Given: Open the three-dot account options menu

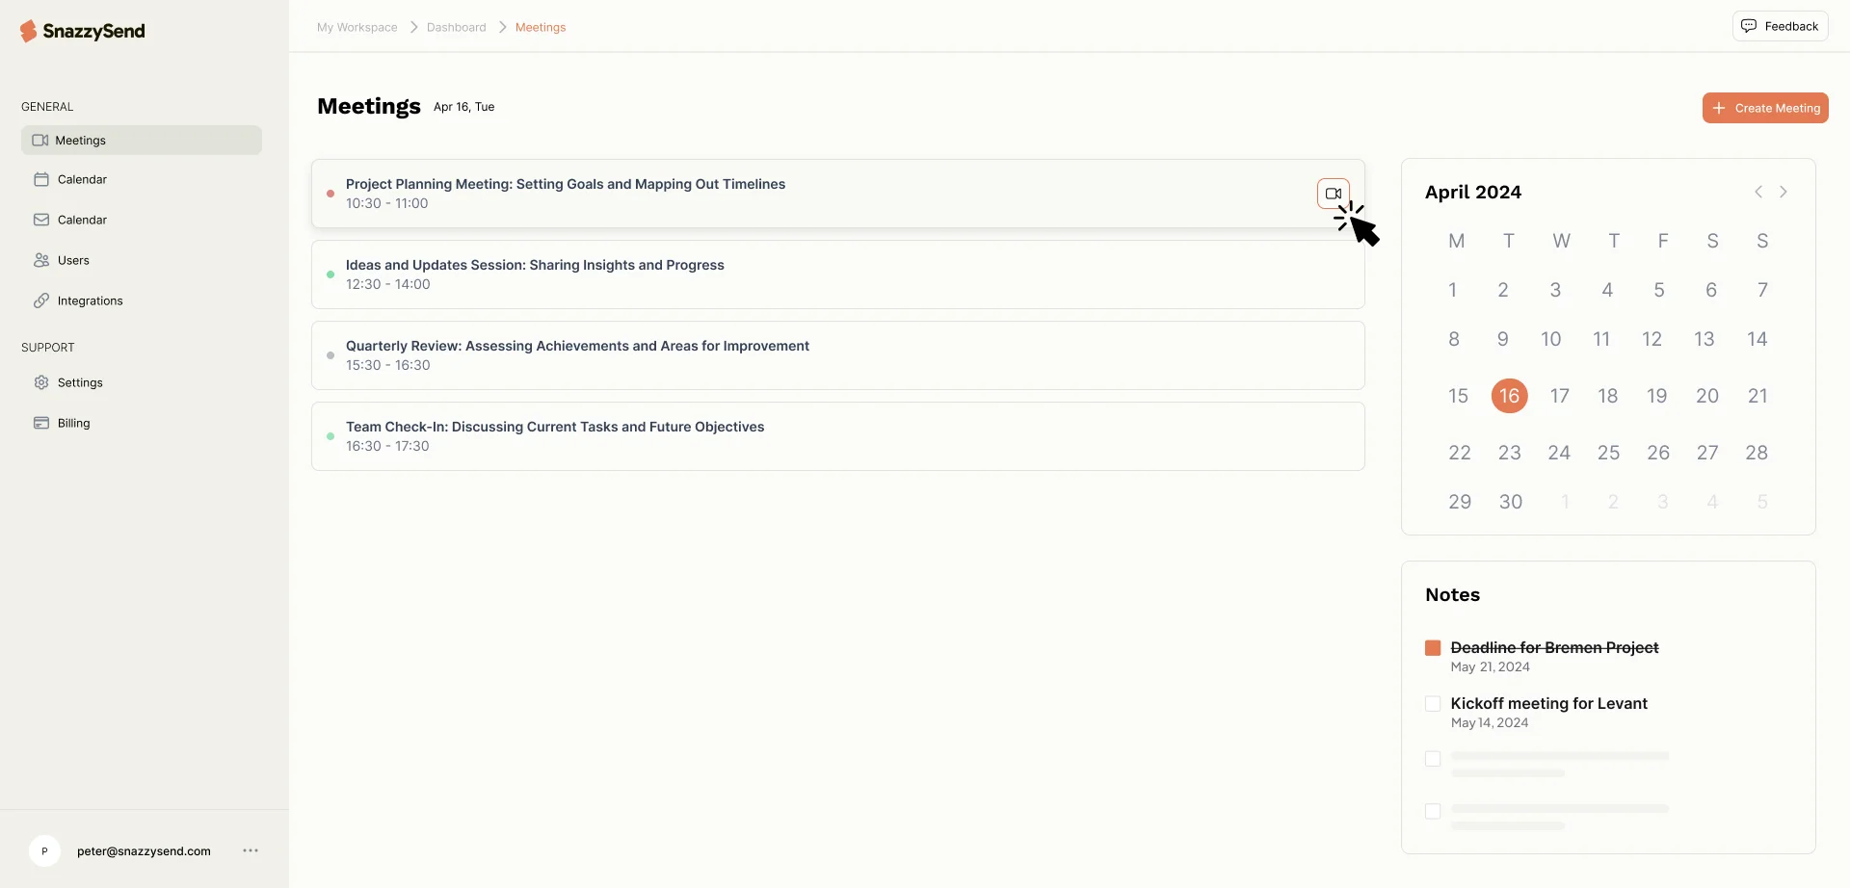Looking at the screenshot, I should tap(251, 850).
